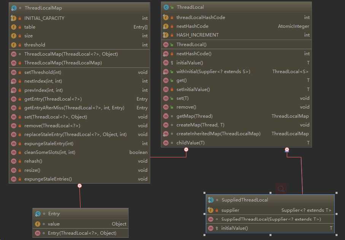Click the ThreadLocal class icon

pos(166,7)
